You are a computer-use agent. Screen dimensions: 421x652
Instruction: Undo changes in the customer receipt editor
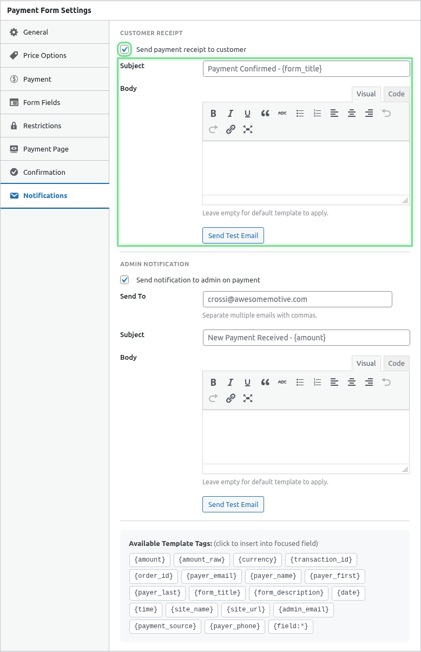386,113
